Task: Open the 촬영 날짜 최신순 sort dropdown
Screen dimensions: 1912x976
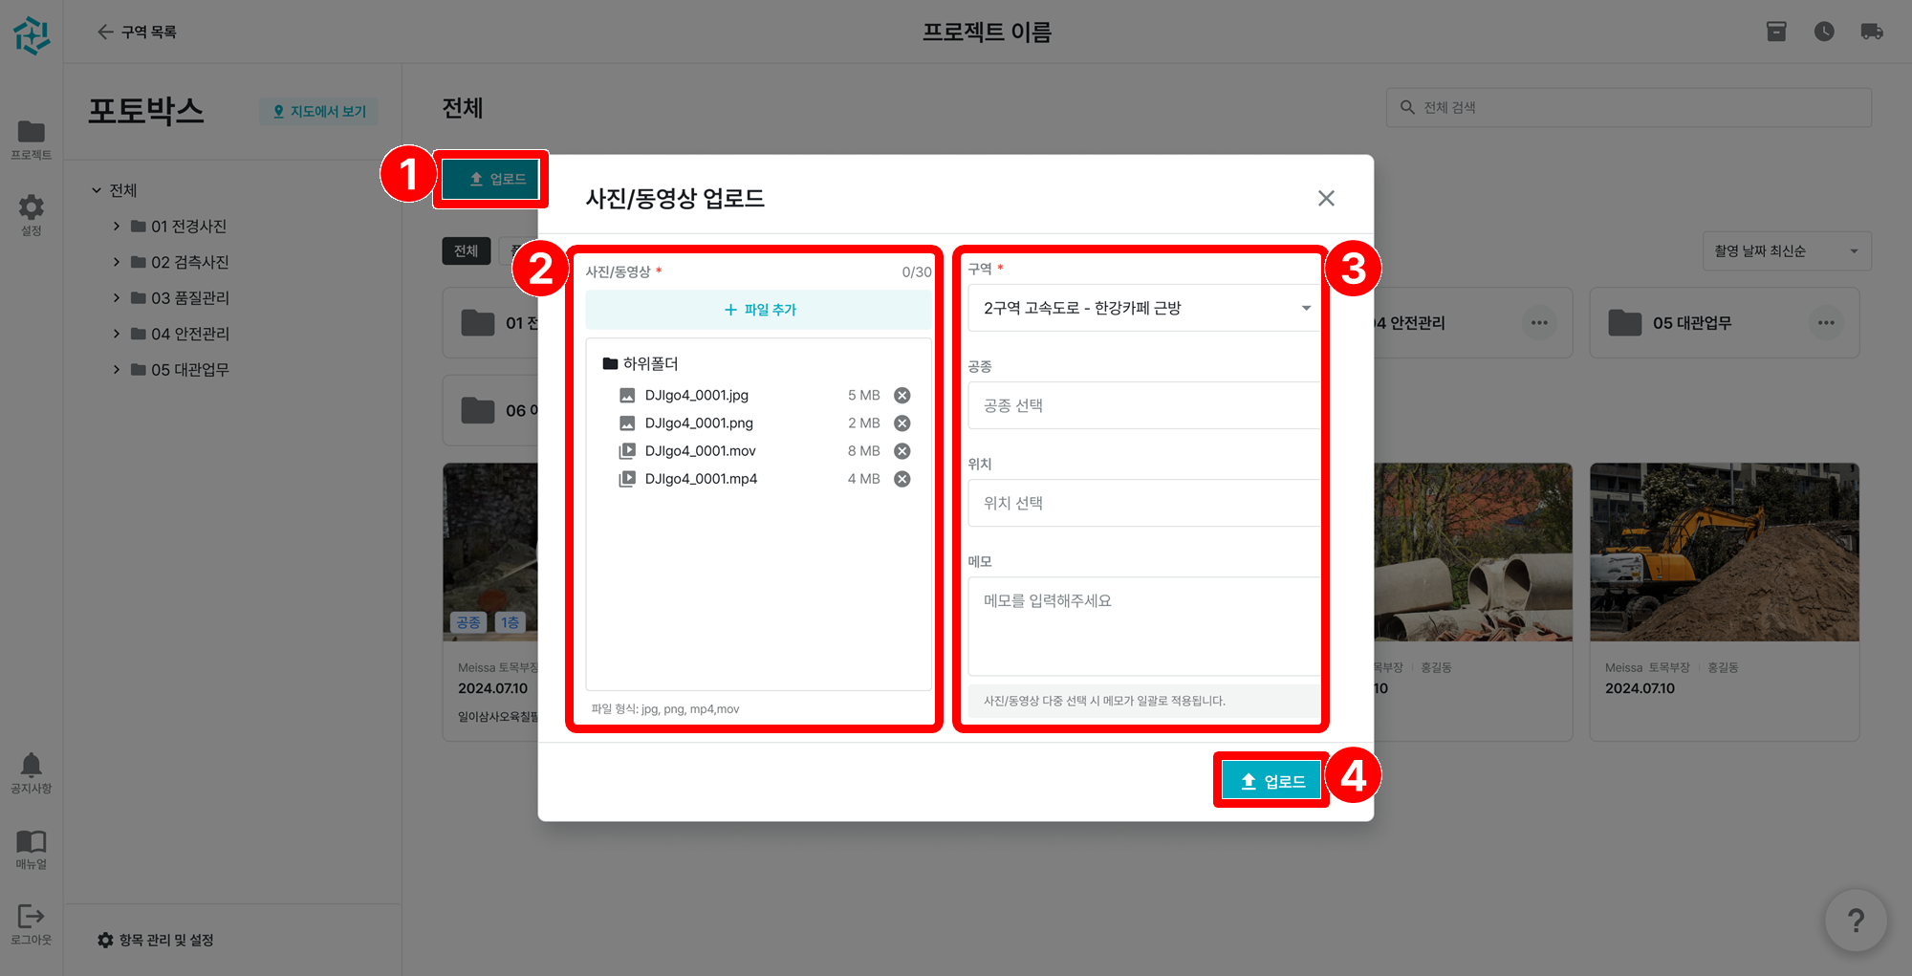Action: (x=1786, y=251)
